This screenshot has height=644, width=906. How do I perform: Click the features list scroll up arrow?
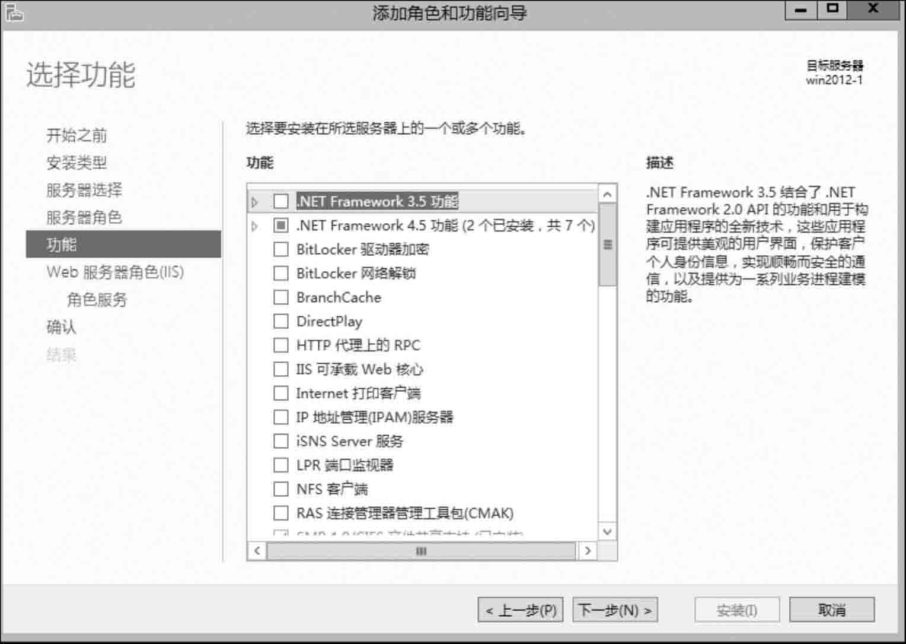[607, 194]
